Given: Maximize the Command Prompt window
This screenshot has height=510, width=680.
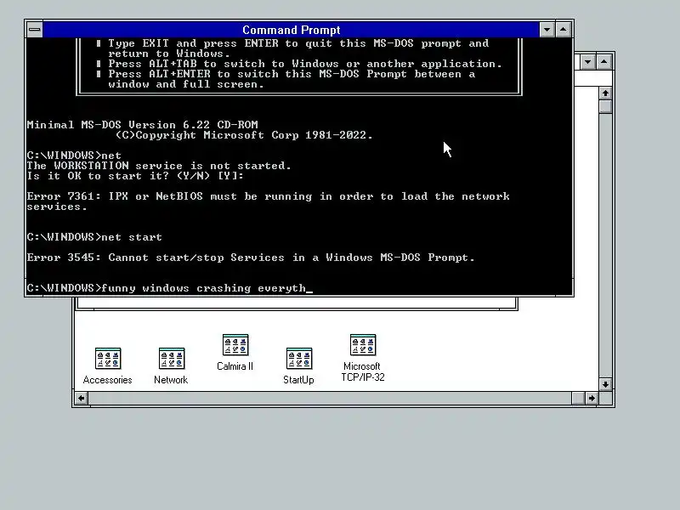Looking at the screenshot, I should point(563,30).
